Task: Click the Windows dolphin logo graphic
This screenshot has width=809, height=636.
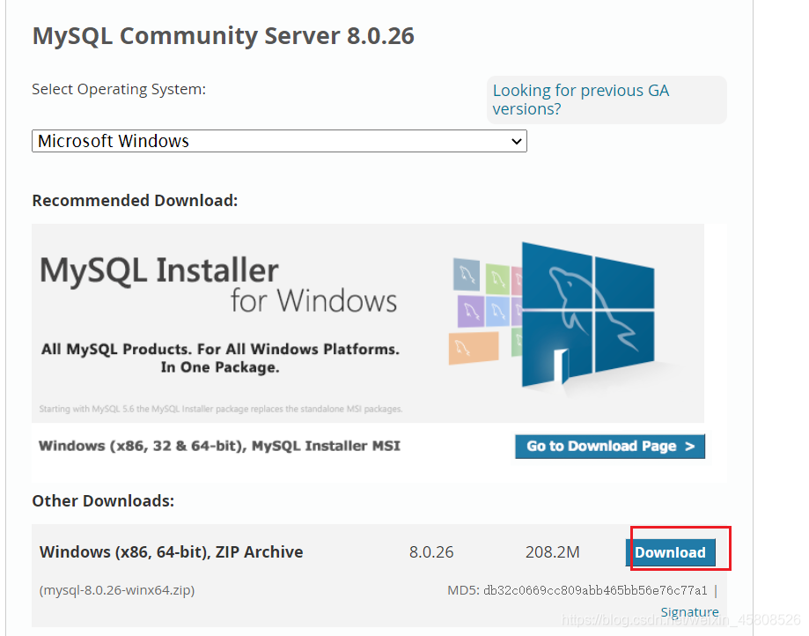Action: pos(588,314)
